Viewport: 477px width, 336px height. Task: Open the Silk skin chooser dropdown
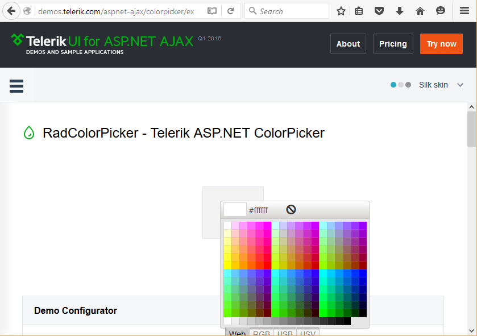pos(427,85)
